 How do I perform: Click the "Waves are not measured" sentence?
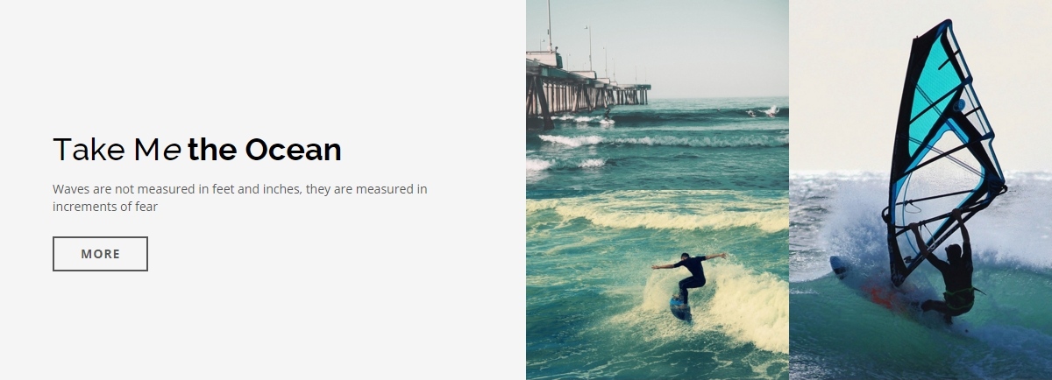coord(240,189)
